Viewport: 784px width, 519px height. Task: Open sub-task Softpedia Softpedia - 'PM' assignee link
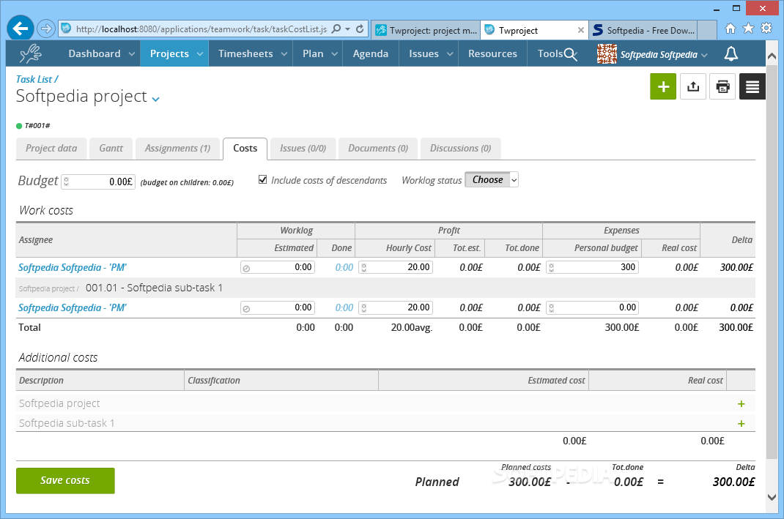(73, 308)
